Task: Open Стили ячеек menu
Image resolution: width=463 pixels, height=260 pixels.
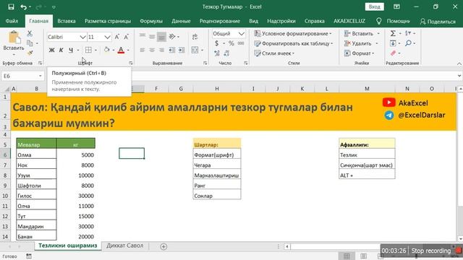Action: [x=275, y=53]
